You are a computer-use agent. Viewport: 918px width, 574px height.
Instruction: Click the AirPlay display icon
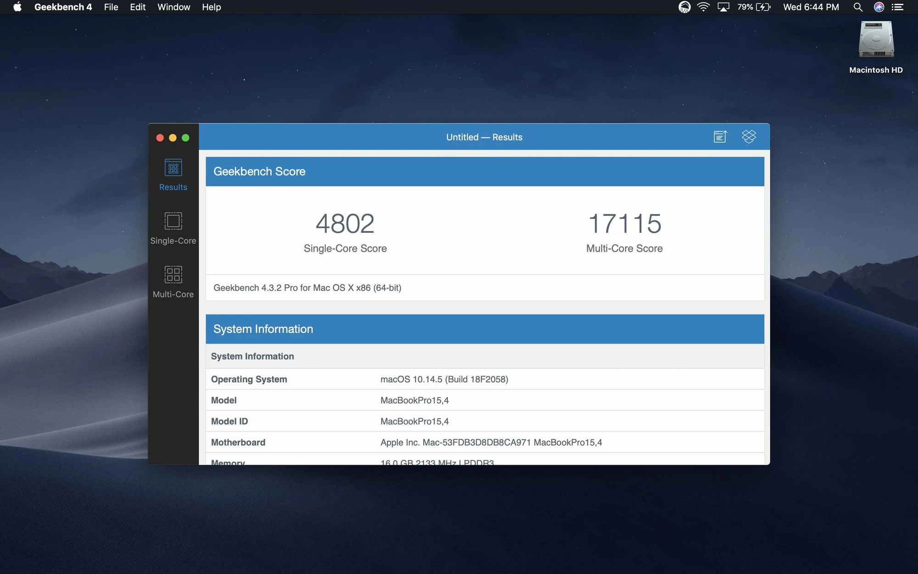tap(723, 7)
